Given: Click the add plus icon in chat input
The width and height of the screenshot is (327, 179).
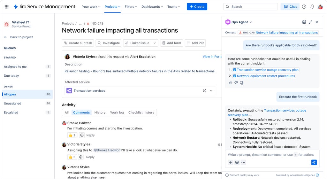Looking at the screenshot, I should click(x=231, y=162).
